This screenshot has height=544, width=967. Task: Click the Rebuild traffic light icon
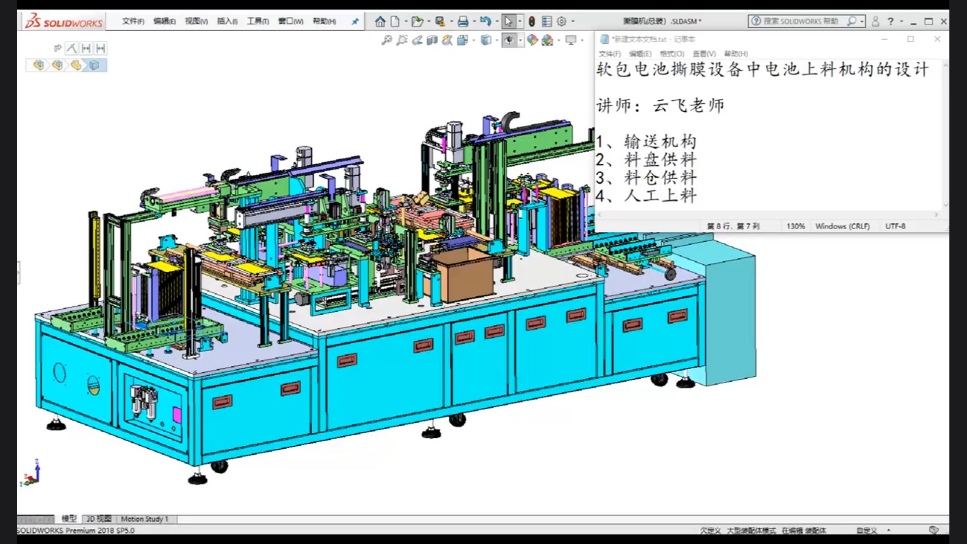coord(532,21)
